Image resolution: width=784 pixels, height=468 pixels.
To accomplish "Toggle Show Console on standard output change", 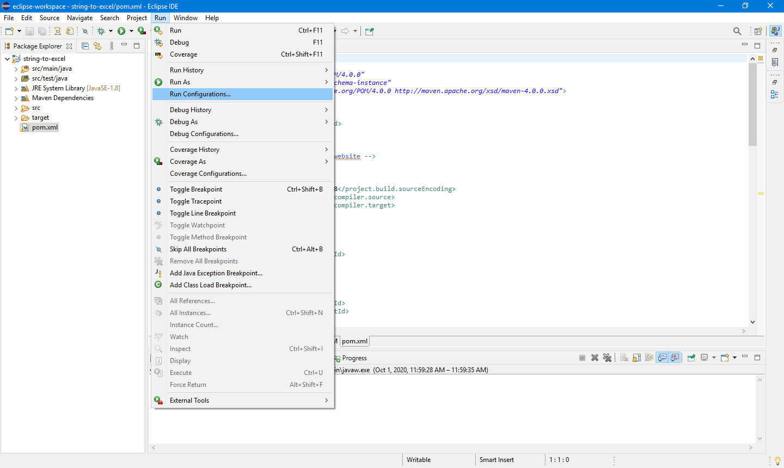I will coord(662,358).
